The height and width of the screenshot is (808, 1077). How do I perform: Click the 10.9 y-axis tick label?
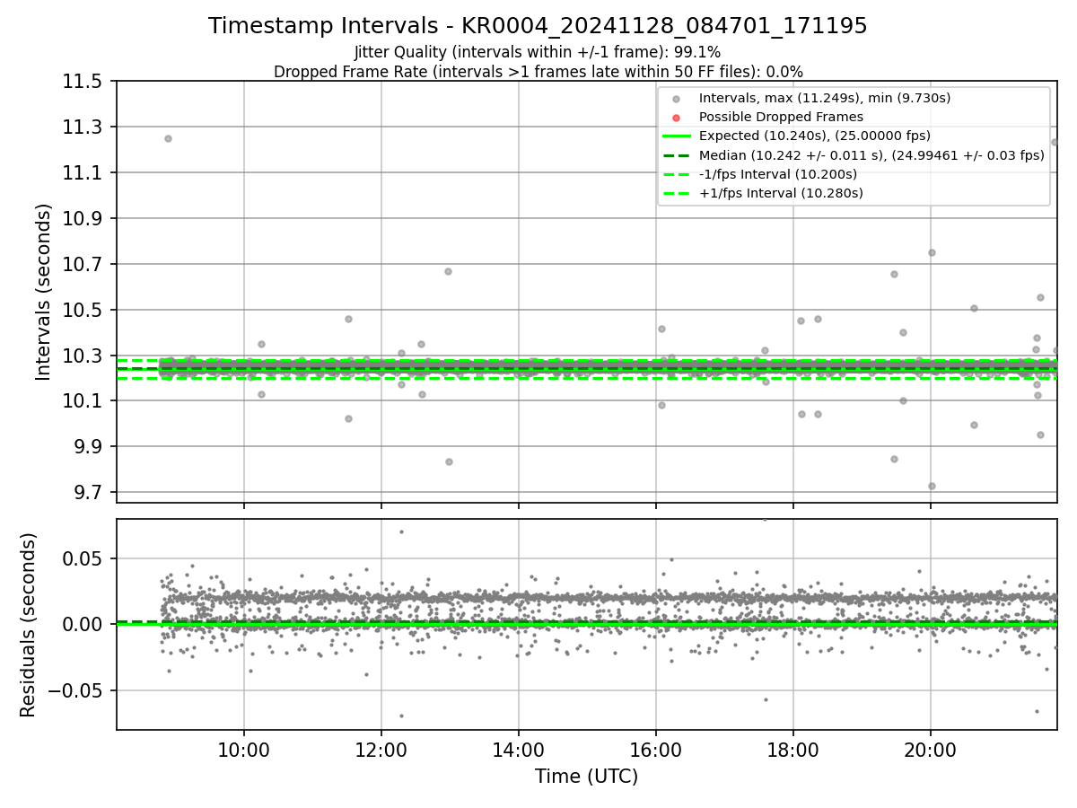(x=83, y=219)
